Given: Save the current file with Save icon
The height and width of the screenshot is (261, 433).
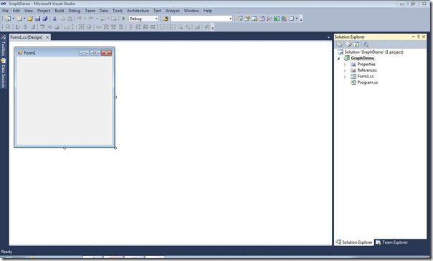Looking at the screenshot, I should pos(37,19).
